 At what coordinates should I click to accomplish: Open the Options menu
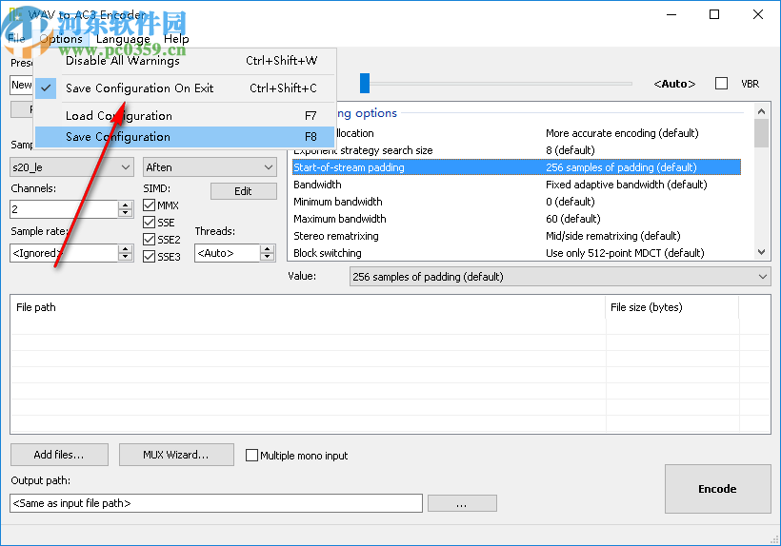coord(61,39)
